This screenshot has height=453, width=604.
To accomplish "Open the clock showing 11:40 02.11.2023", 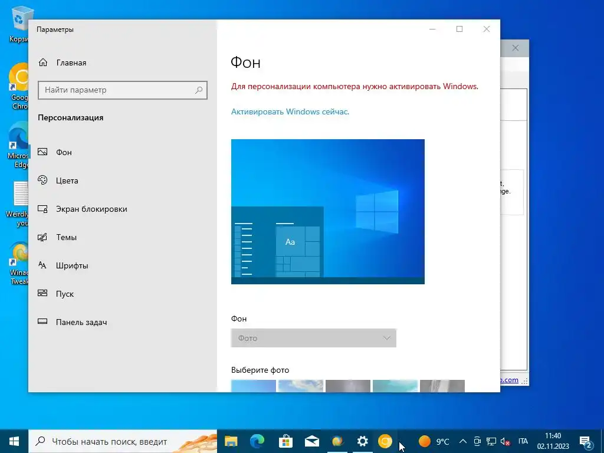I will tap(553, 441).
